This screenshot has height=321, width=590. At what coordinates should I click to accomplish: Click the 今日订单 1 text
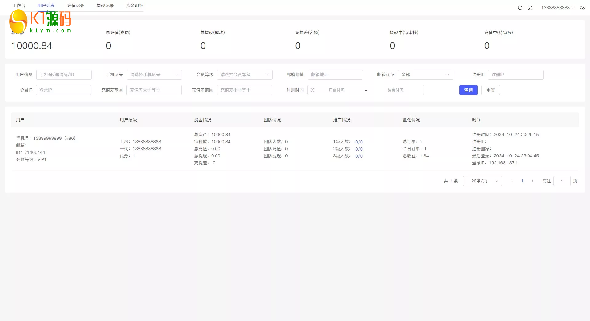(x=415, y=149)
